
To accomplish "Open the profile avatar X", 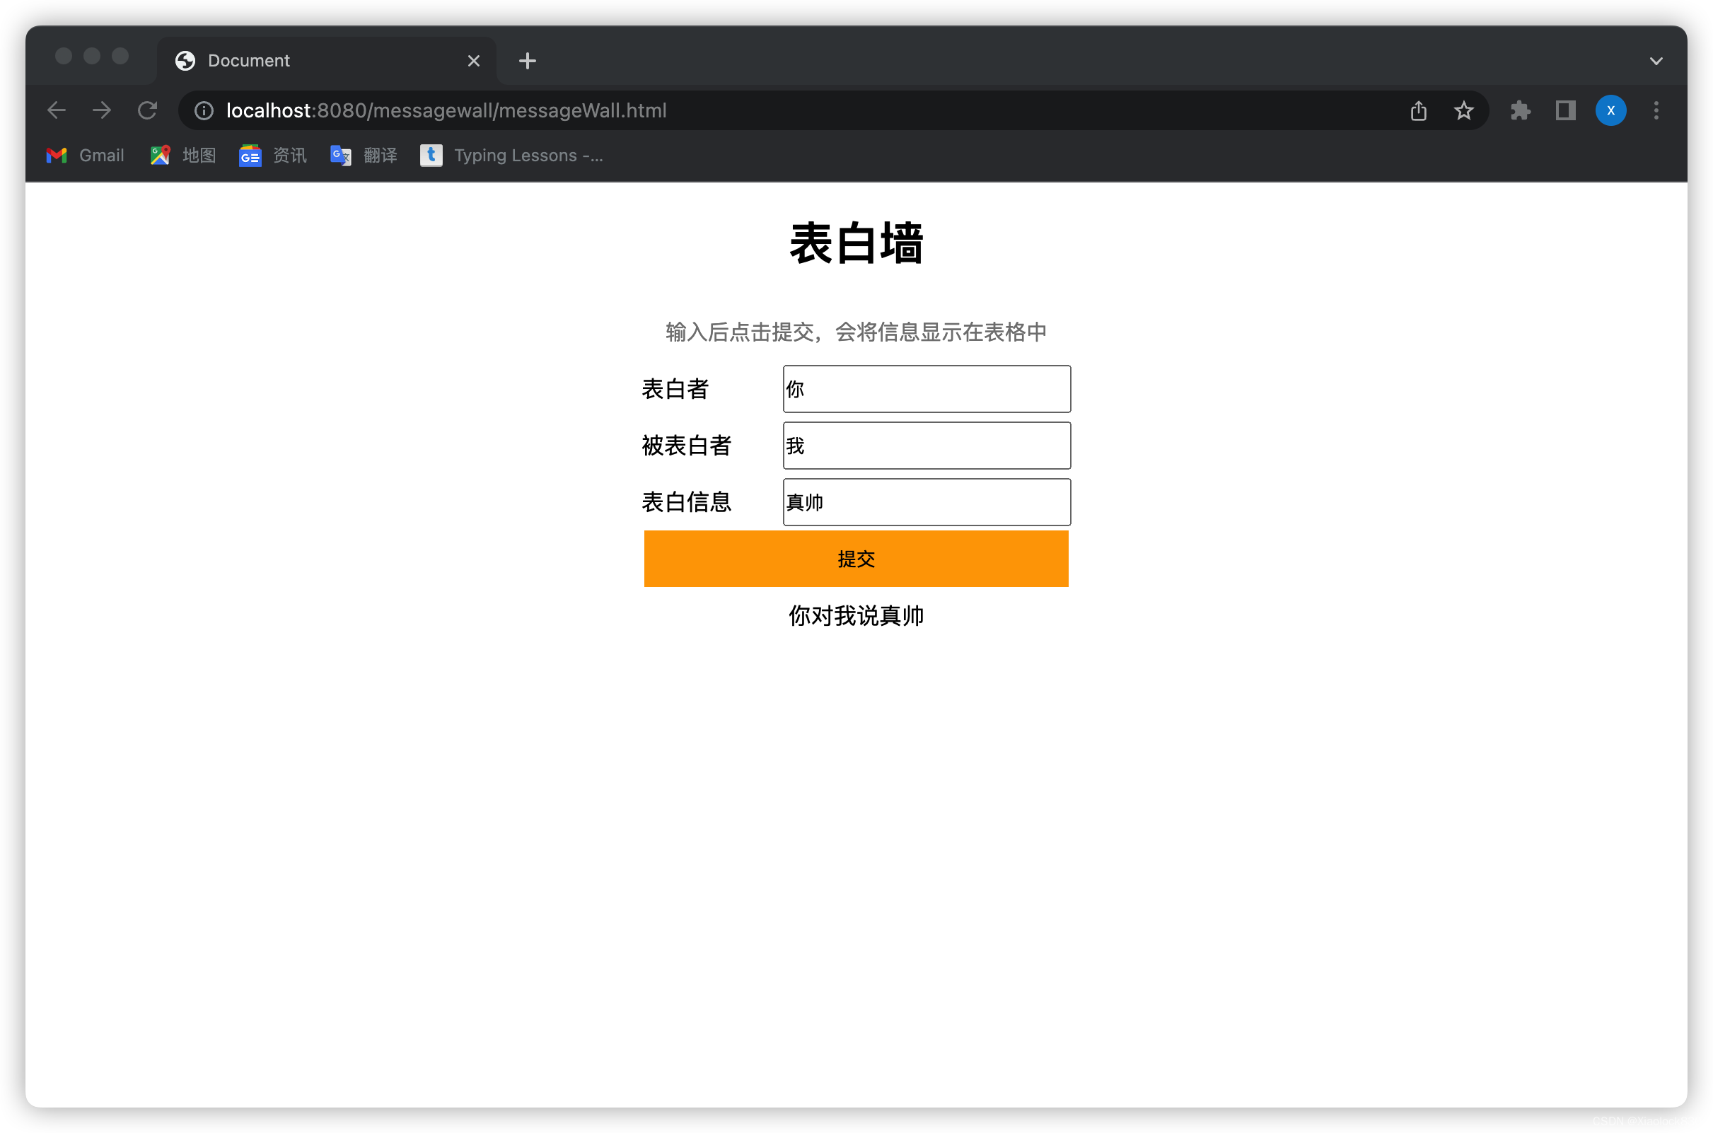I will [x=1610, y=110].
